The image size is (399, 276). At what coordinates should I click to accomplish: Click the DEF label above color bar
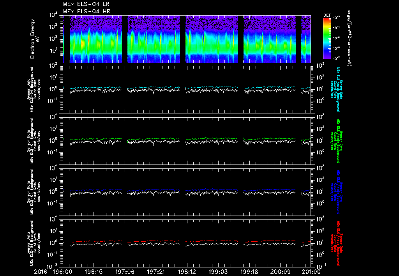[x=327, y=16]
